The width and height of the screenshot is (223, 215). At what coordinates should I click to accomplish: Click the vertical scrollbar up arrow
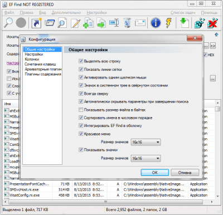(217, 103)
